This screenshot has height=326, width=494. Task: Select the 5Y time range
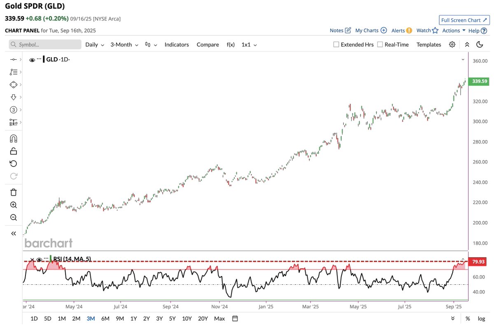172,319
